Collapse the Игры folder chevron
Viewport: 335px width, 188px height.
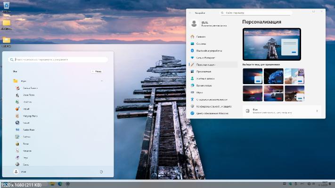point(102,81)
